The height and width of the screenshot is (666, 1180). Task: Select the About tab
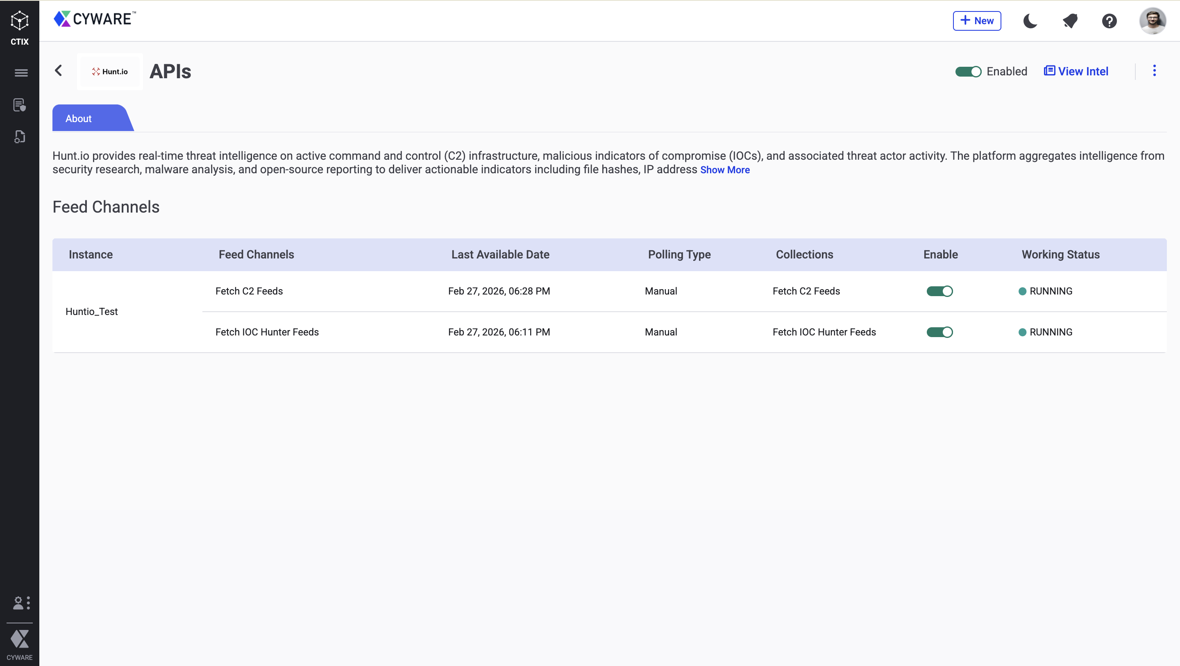click(x=79, y=119)
